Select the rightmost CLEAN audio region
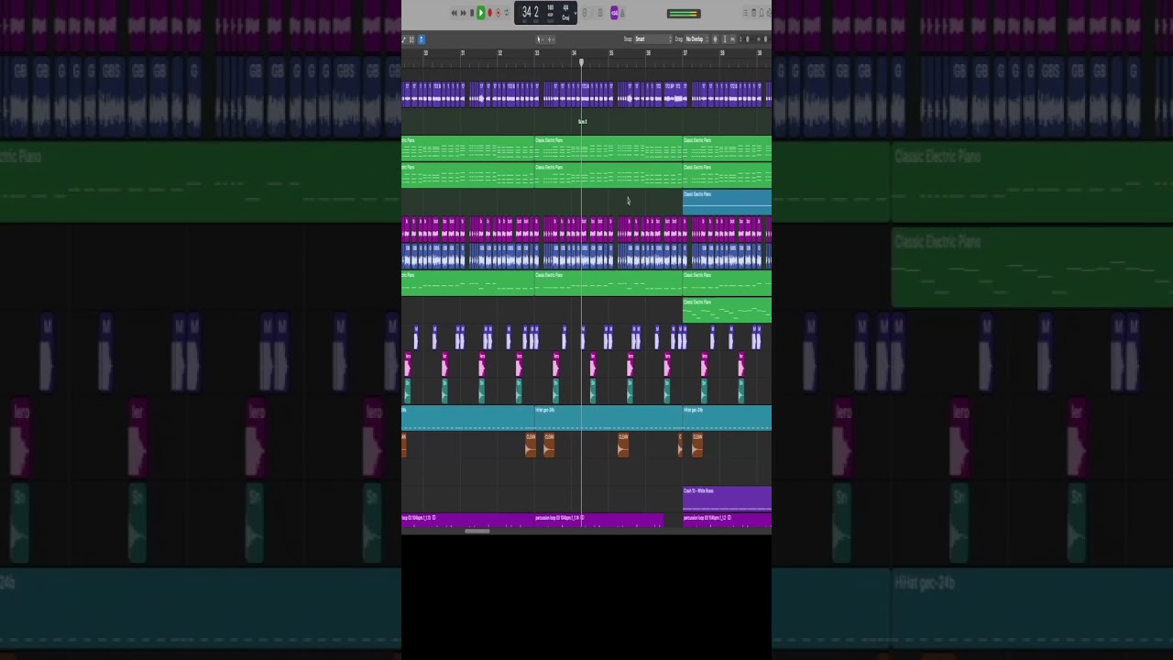The image size is (1173, 660). click(x=697, y=444)
